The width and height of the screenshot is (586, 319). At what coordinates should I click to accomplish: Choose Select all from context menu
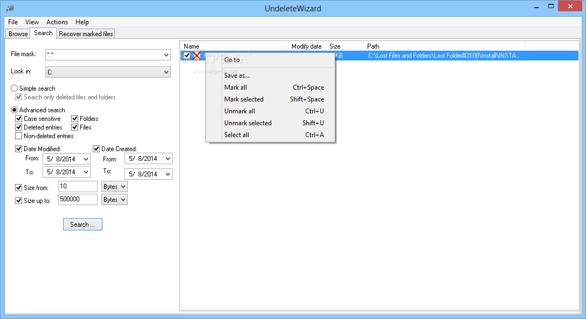pyautogui.click(x=270, y=135)
